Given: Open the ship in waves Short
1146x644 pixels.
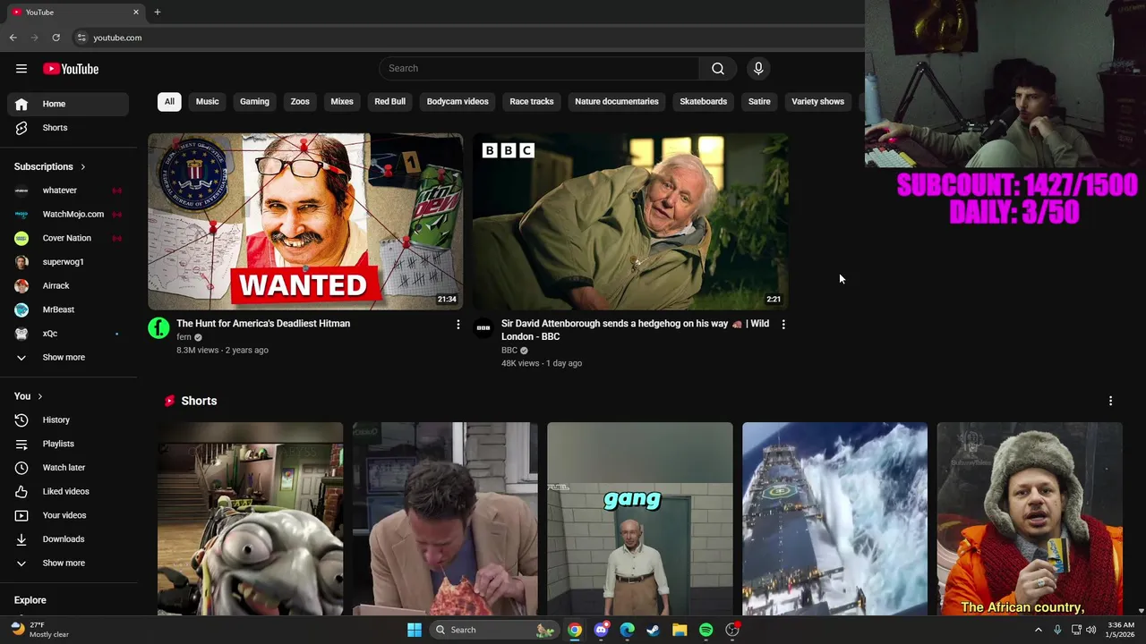Looking at the screenshot, I should pyautogui.click(x=834, y=519).
